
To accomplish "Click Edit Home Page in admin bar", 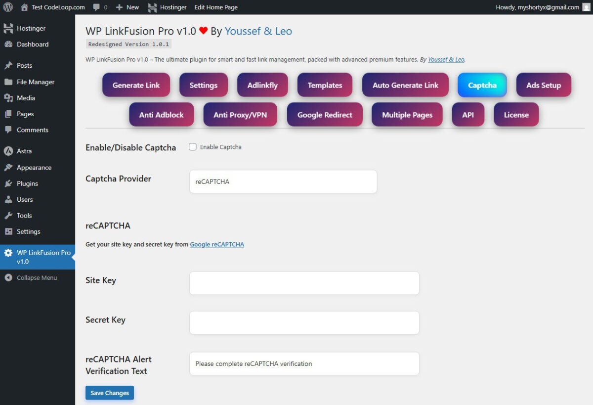I will [x=216, y=7].
